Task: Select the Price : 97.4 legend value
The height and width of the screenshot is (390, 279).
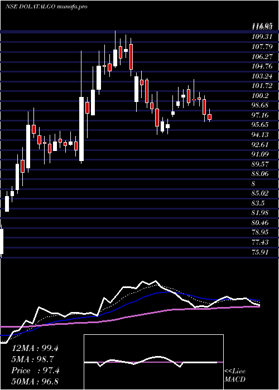Action: click(36, 370)
